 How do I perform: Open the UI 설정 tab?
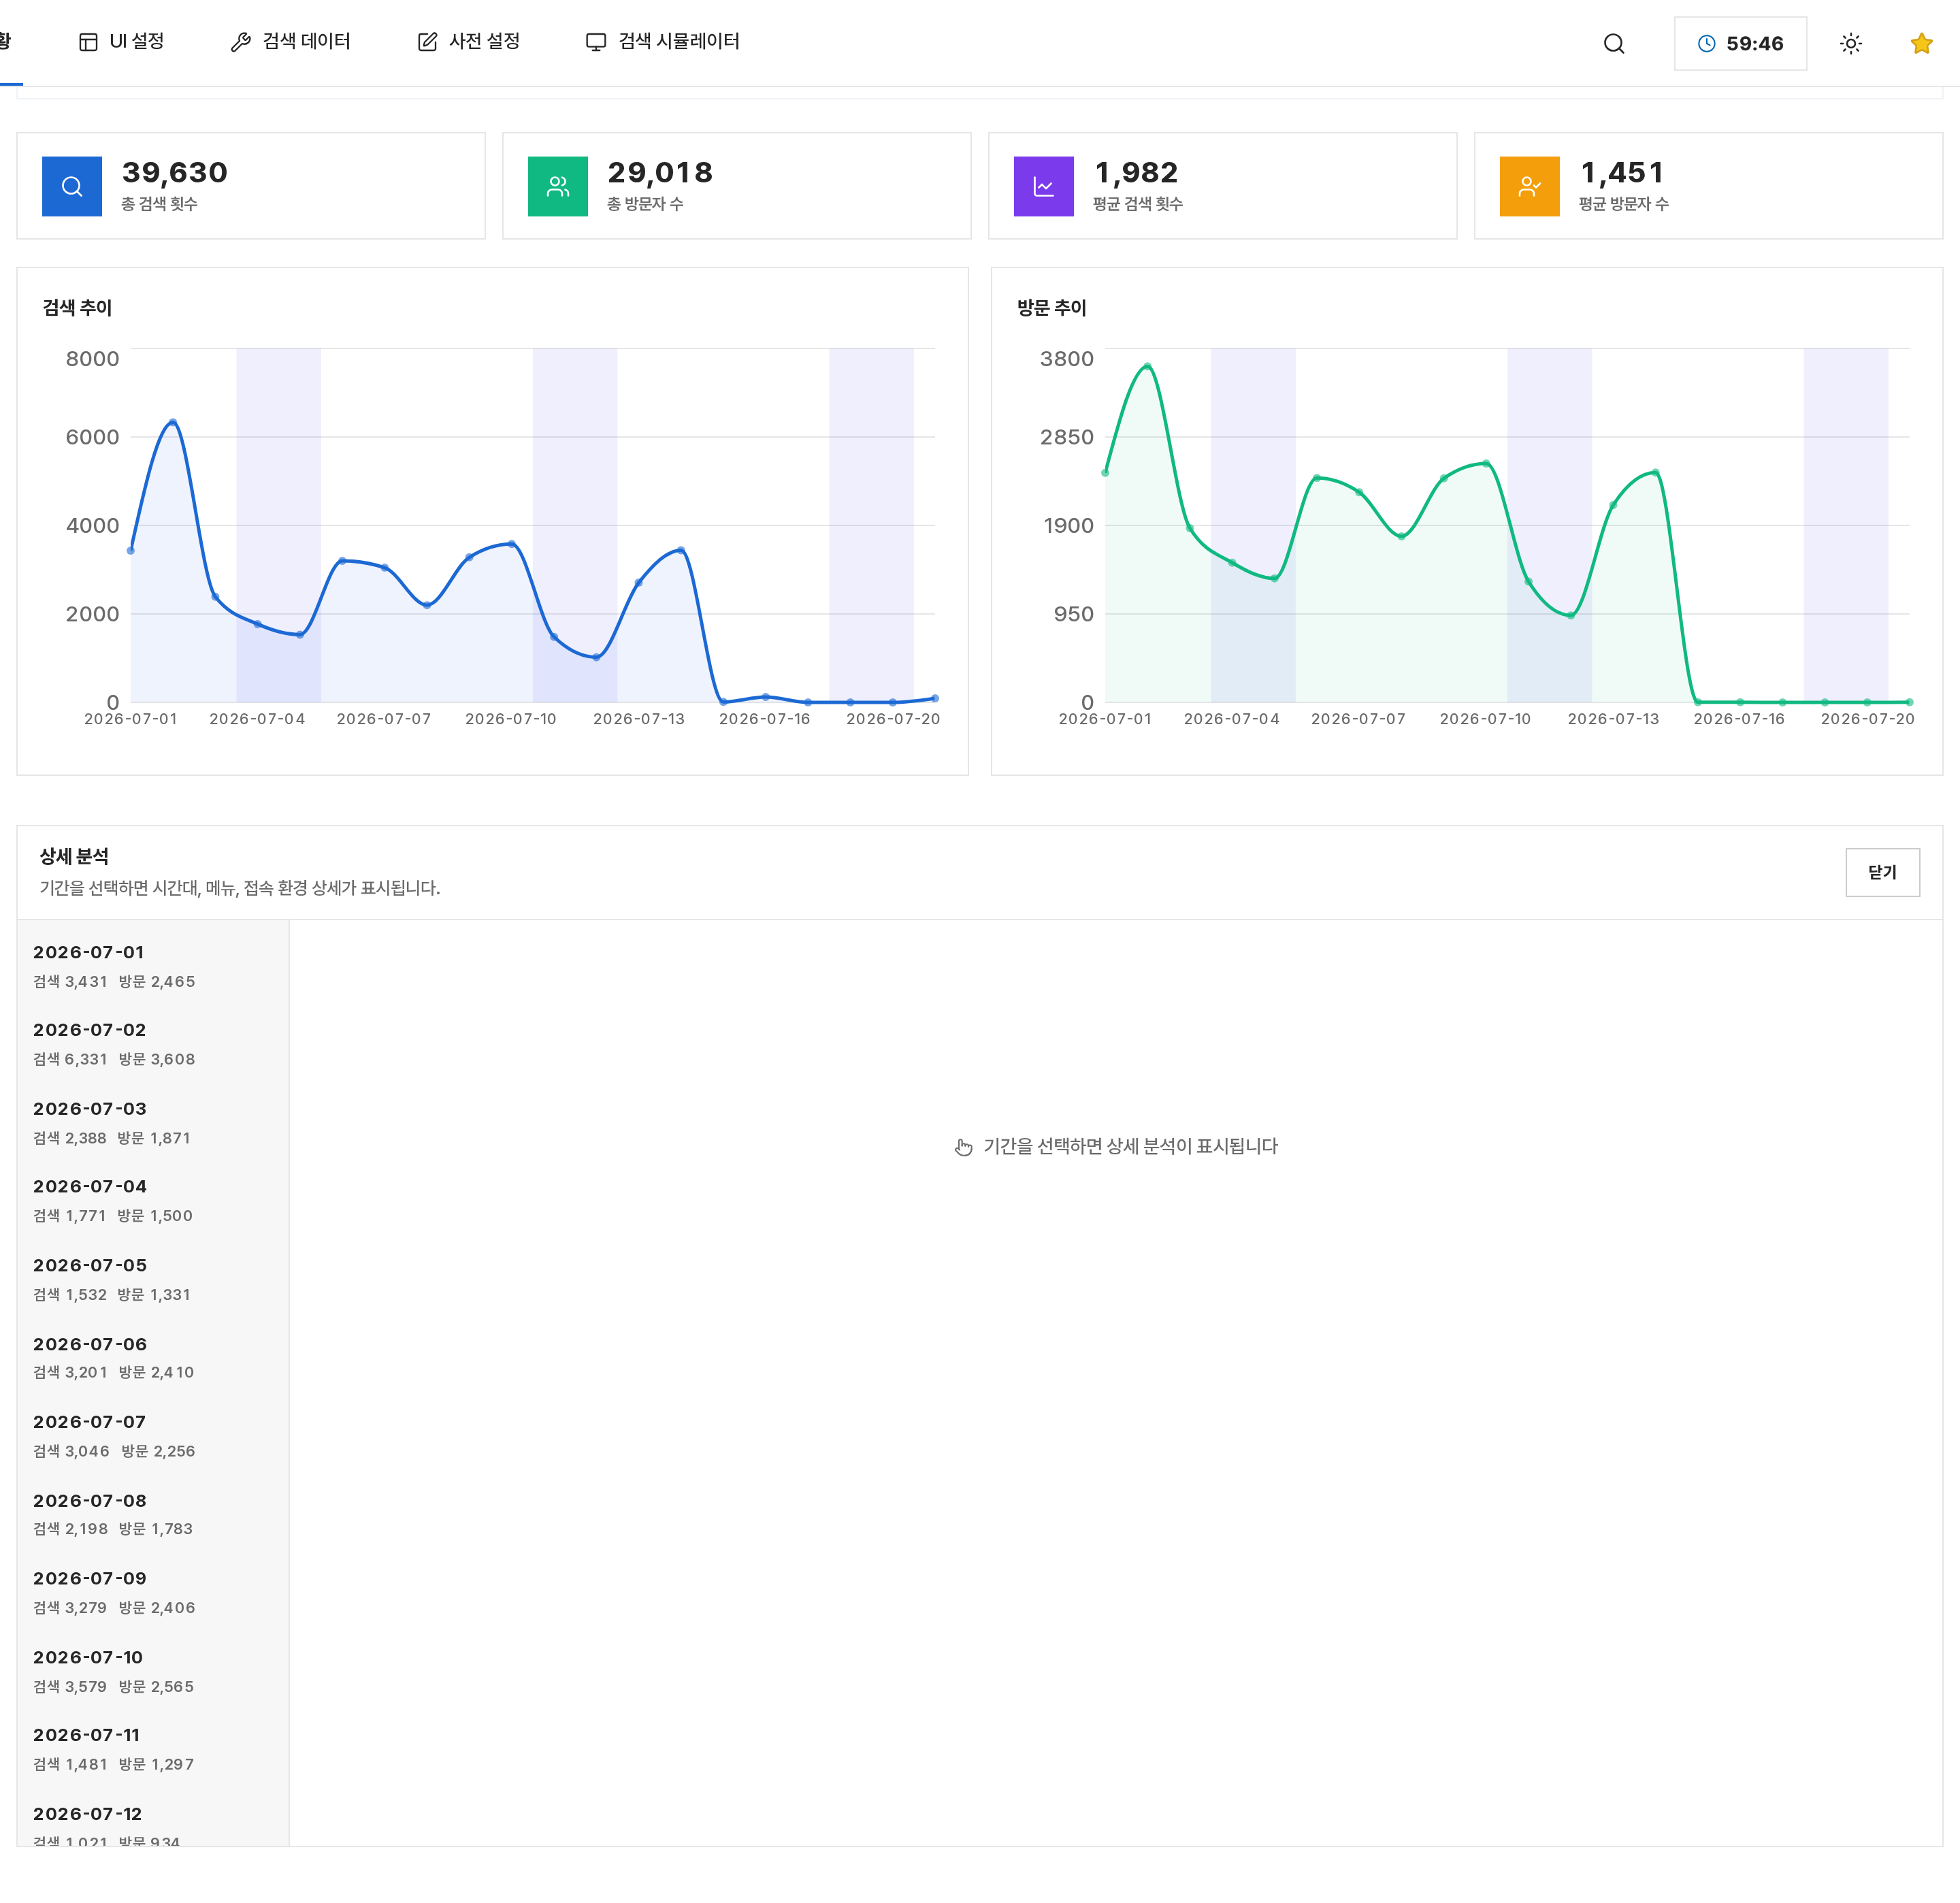coord(121,42)
